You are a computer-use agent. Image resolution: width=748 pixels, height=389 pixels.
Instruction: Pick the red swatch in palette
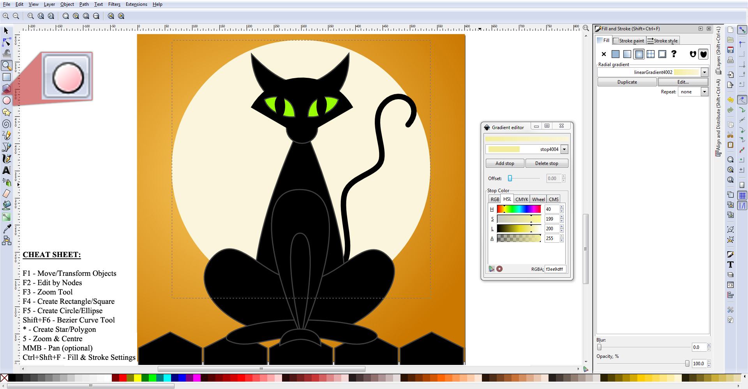pos(123,378)
